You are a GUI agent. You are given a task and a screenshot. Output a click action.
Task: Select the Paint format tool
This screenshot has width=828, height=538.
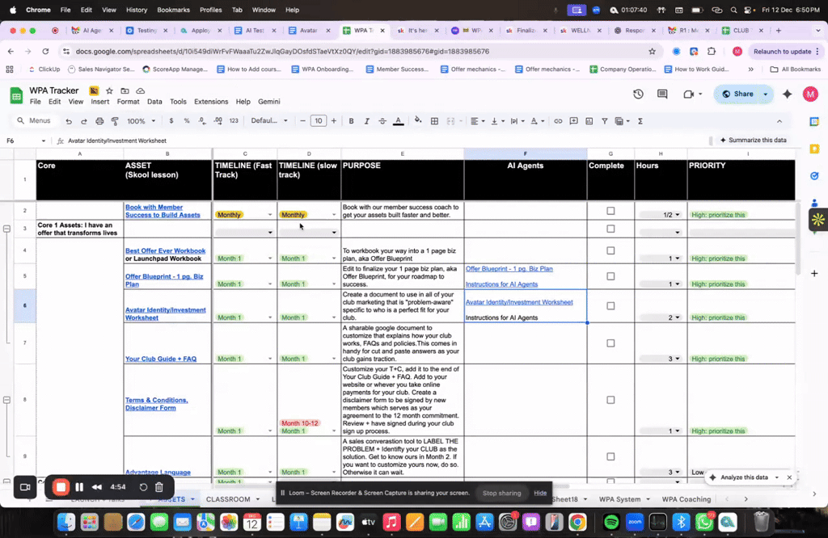(115, 121)
